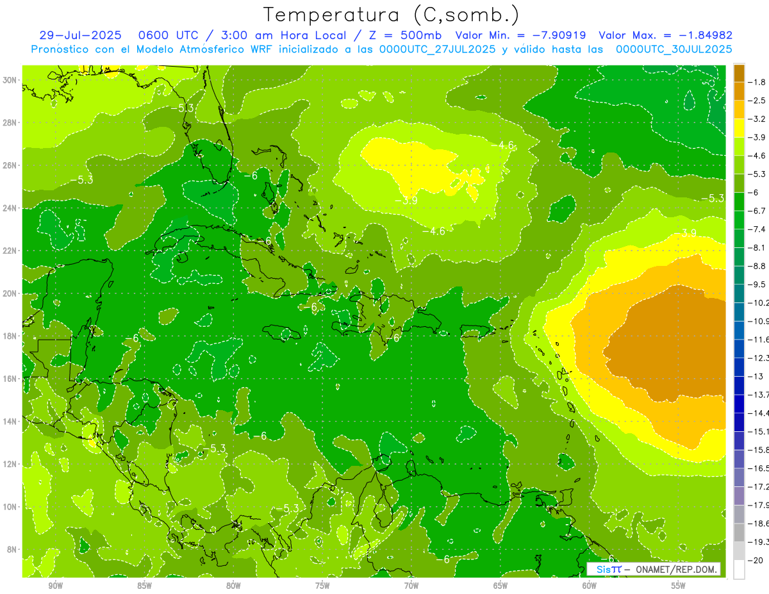
Task: Click the -18.6 color scale label
Action: pos(759,523)
